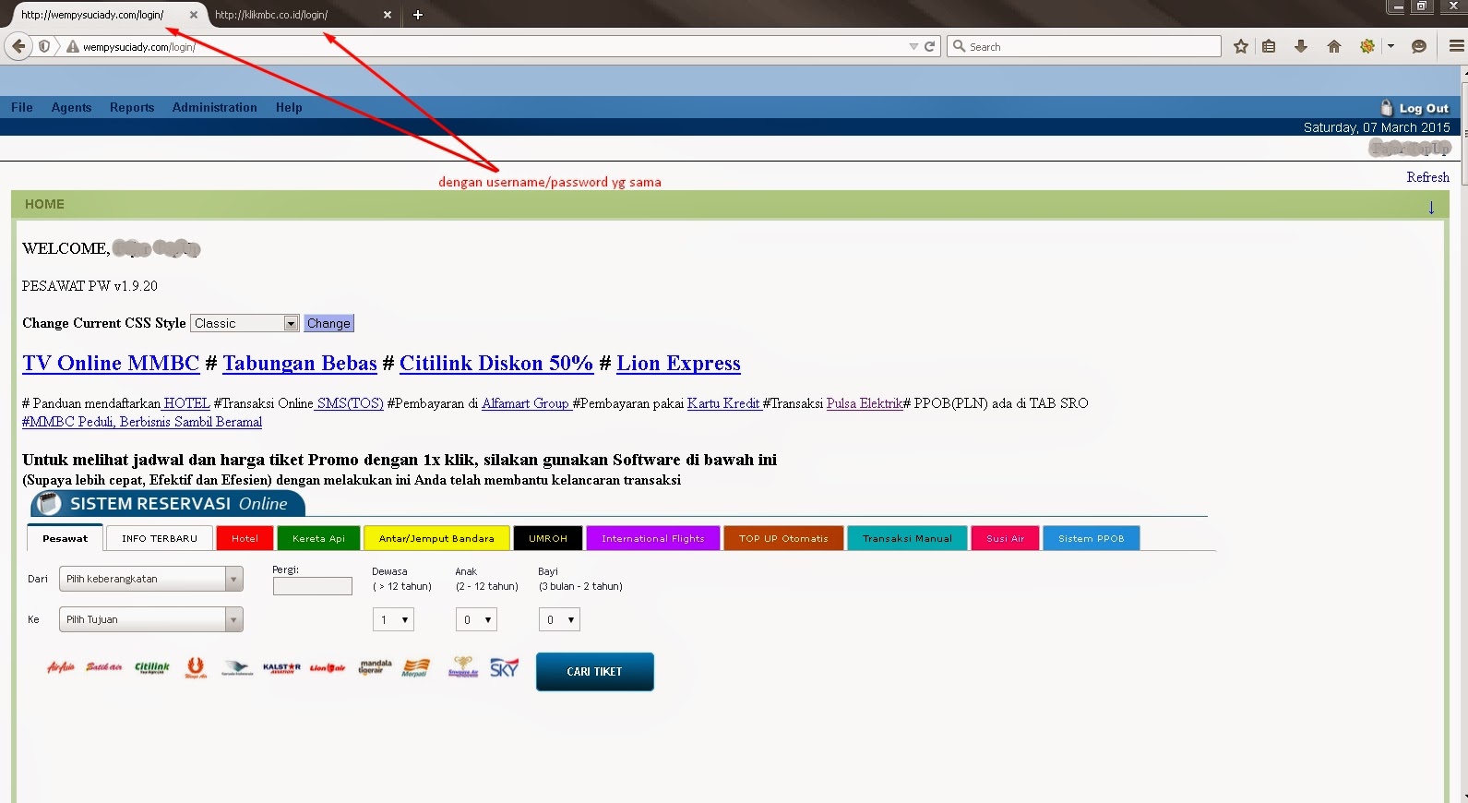Select the Pesawat tab
Screen dimensions: 1468x803
pyautogui.click(x=65, y=538)
